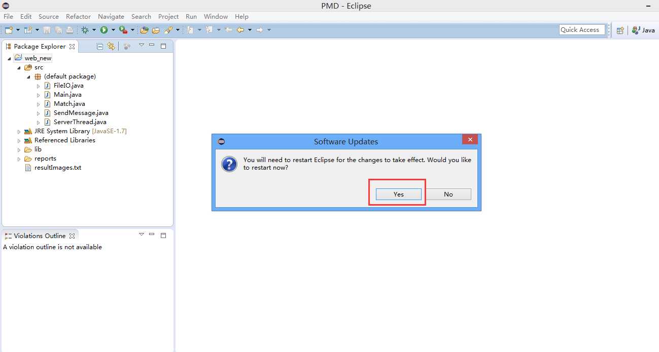This screenshot has height=352, width=659.
Task: Click the Quick Access field
Action: (x=582, y=30)
